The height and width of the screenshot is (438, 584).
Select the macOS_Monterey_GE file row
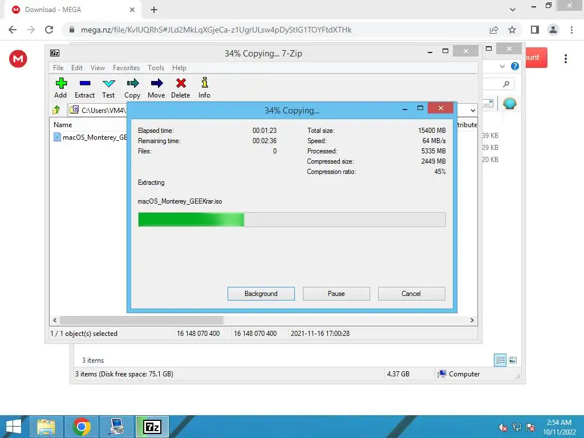(90, 137)
